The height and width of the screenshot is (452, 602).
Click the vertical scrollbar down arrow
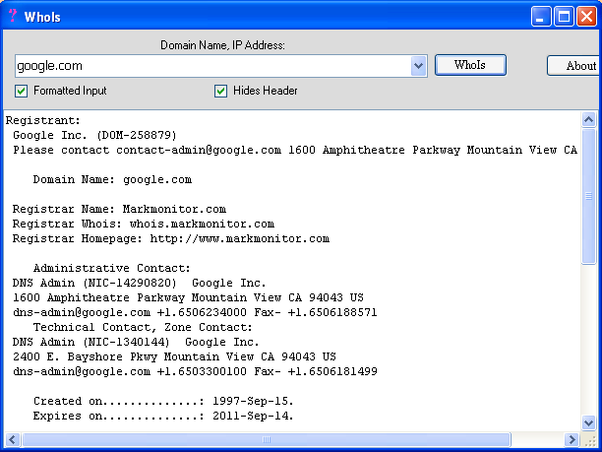[588, 422]
